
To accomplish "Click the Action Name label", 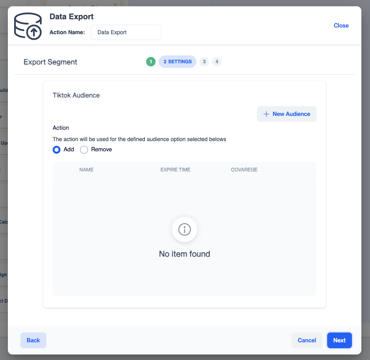I will click(67, 32).
